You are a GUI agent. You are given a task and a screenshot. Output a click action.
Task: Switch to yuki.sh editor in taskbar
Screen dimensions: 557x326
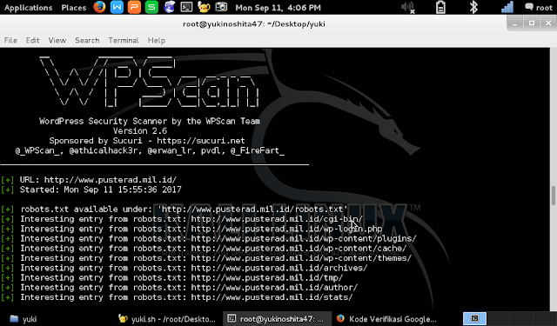click(167, 319)
